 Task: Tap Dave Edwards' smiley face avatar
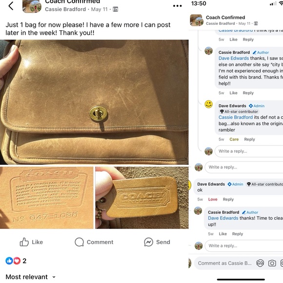click(208, 104)
